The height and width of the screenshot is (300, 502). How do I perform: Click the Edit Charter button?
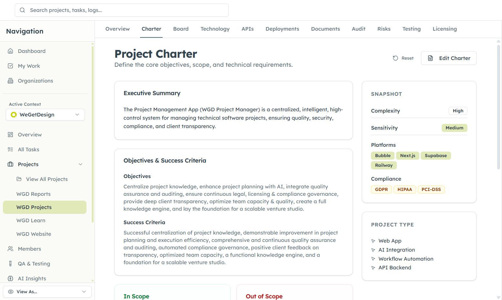coord(448,58)
